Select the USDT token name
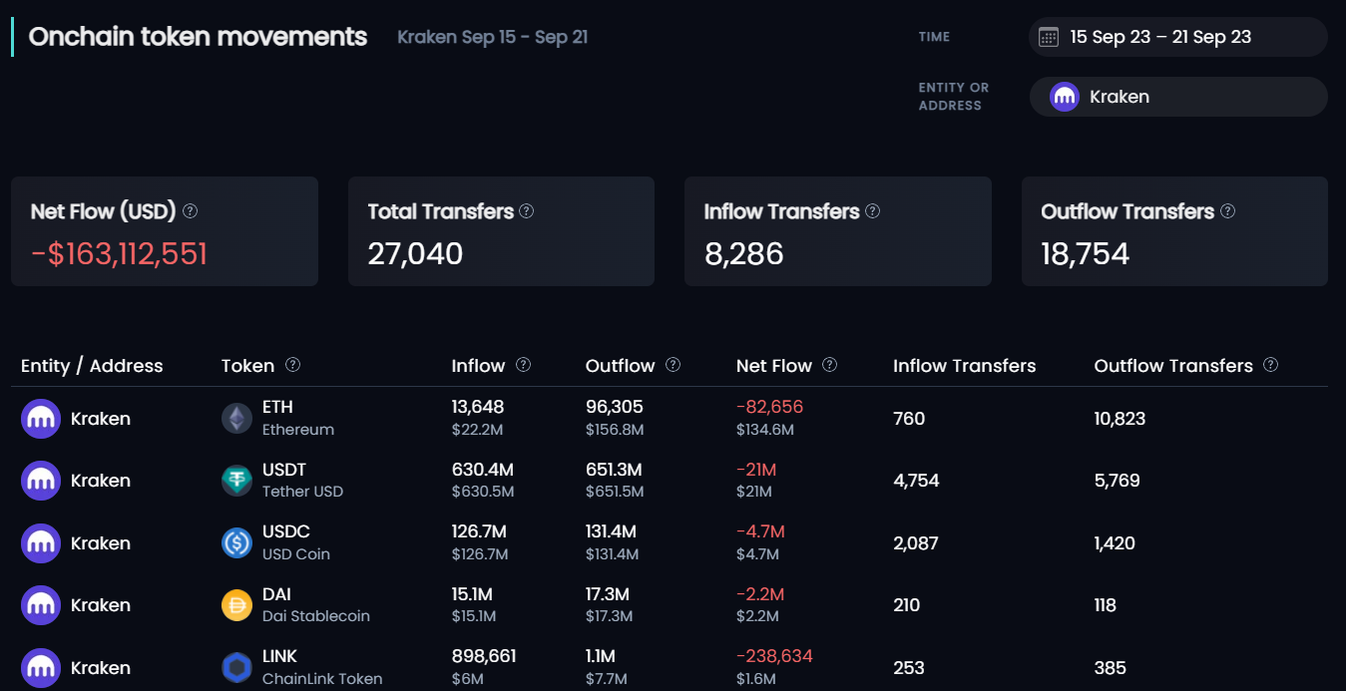 [284, 470]
